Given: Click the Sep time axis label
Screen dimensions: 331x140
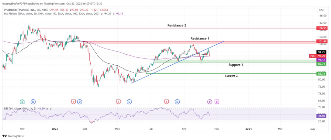Looking at the screenshot, I should pyautogui.click(x=184, y=129).
